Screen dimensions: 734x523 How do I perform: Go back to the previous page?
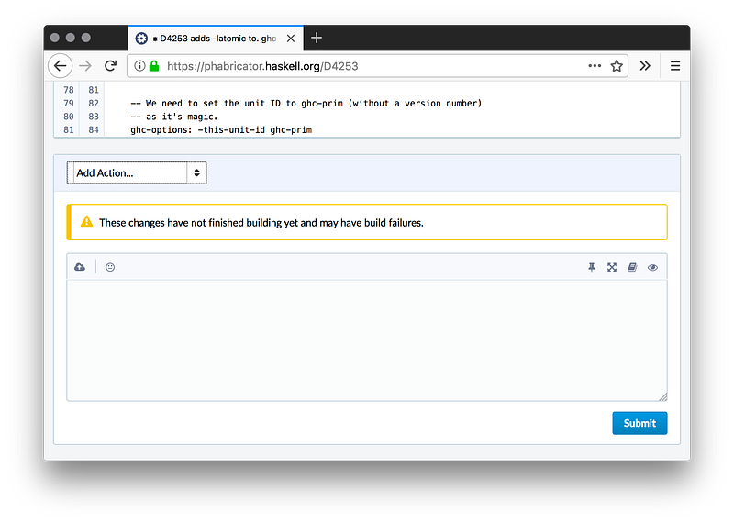[60, 66]
